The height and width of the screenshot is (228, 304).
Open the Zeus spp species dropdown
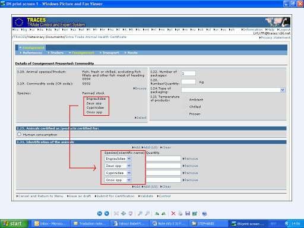coord(129,166)
